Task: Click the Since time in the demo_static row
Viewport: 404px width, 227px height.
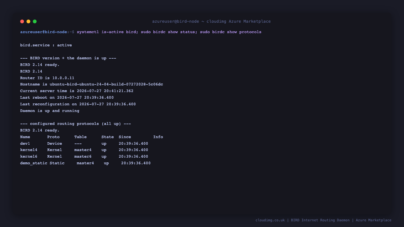Action: coord(136,163)
